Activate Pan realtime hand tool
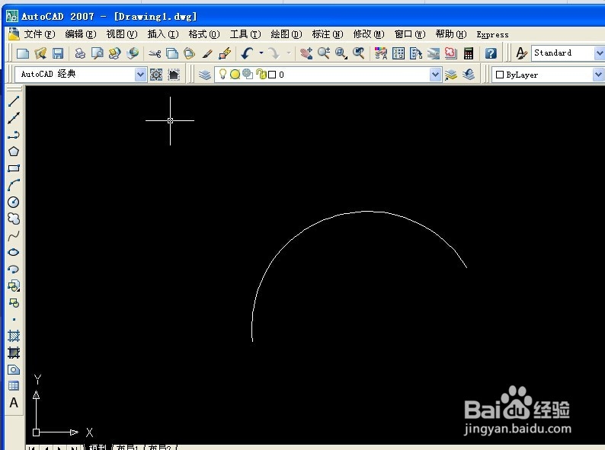Screen dimensions: 605x450 306,53
